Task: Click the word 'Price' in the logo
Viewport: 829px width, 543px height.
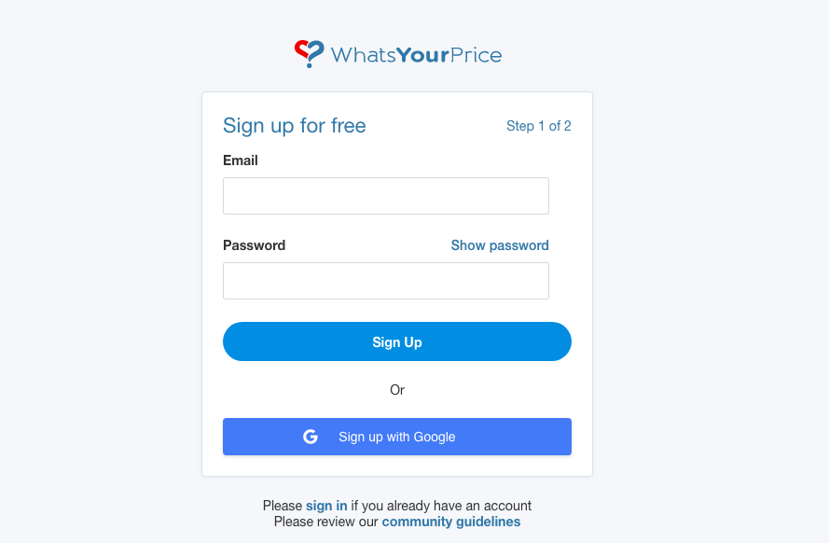Action: coord(477,55)
